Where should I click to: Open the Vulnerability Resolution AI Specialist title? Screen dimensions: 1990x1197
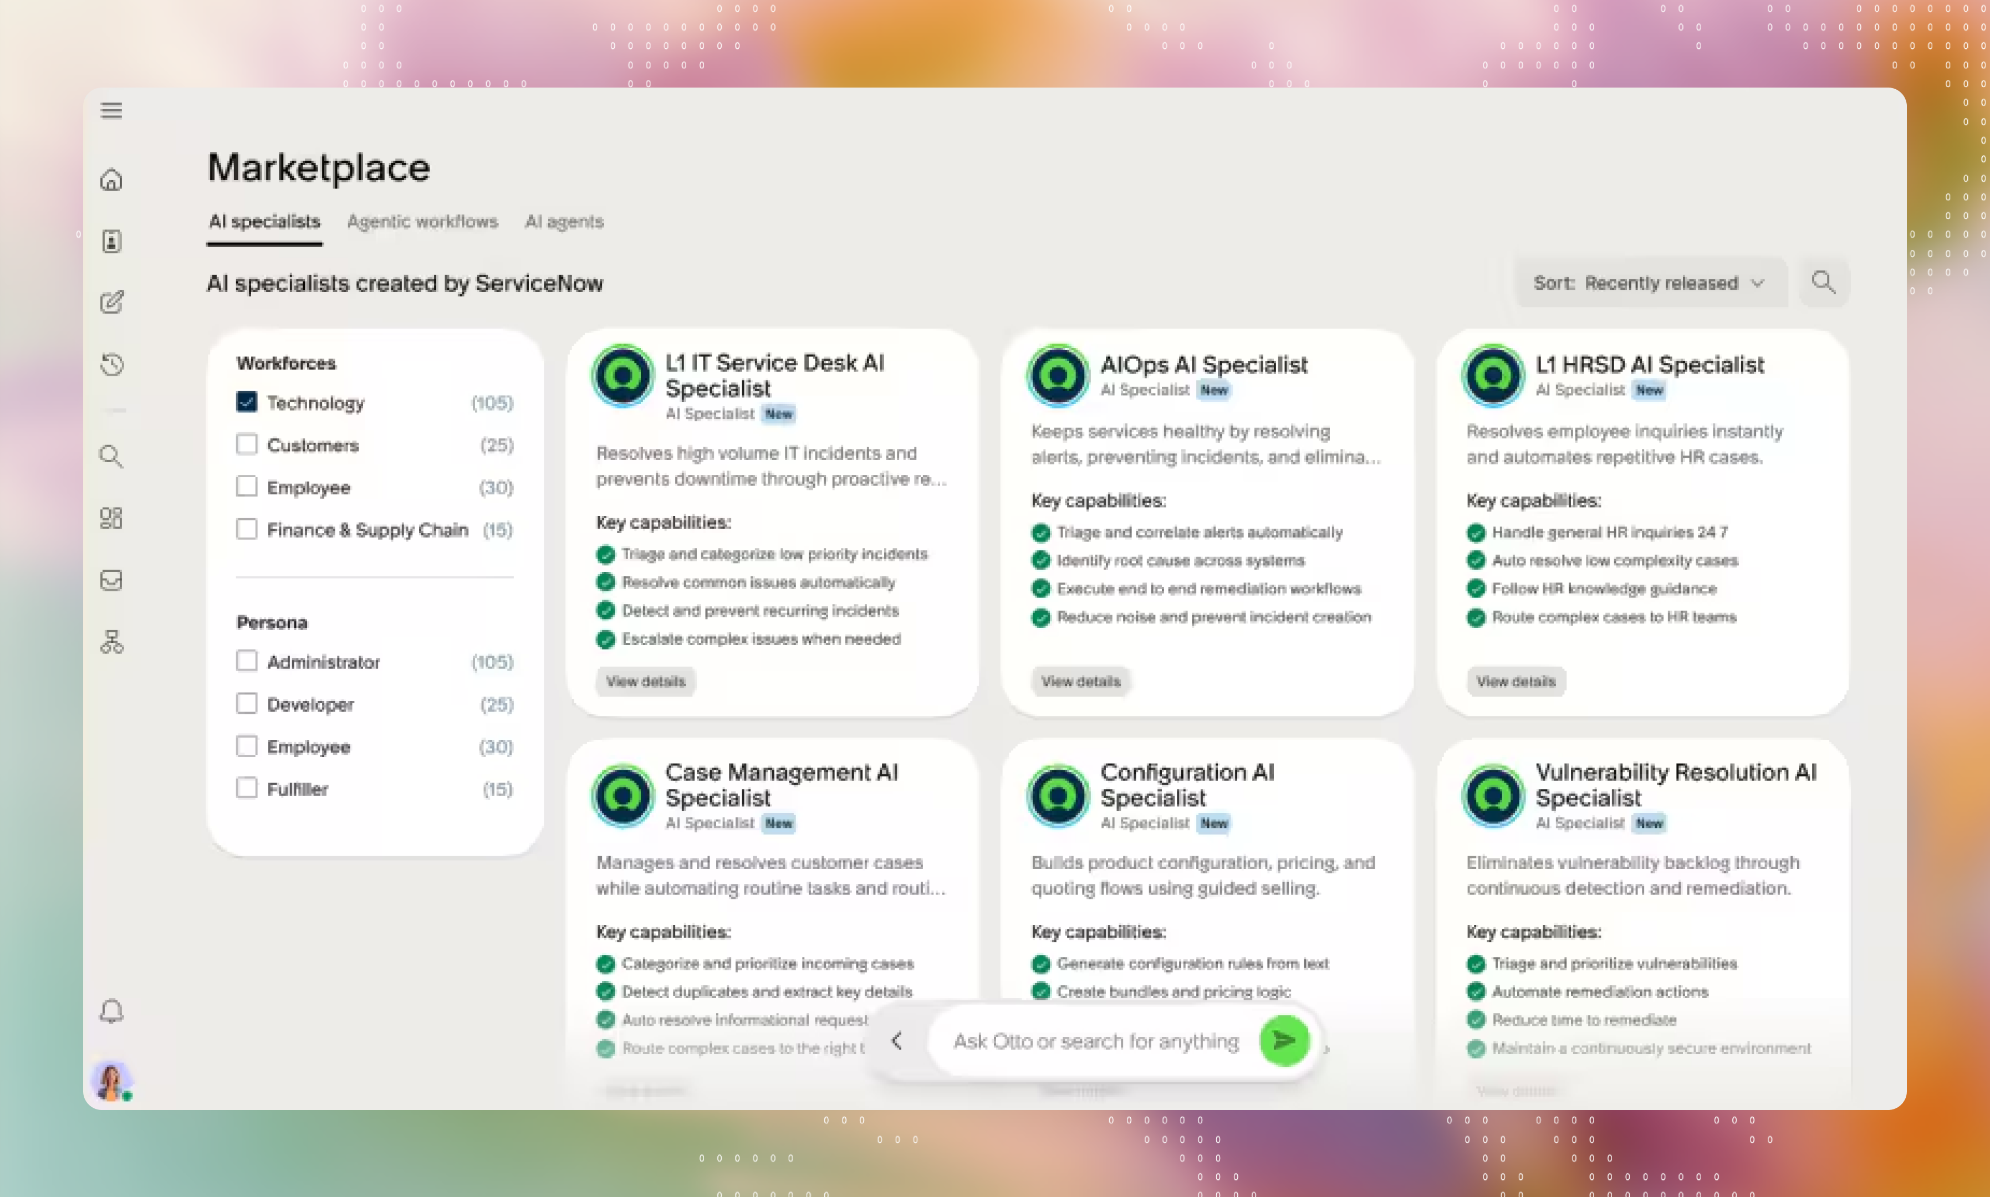[1675, 785]
